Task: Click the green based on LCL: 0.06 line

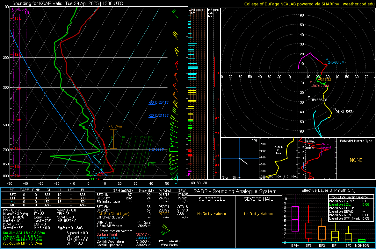Action: (x=349, y=204)
